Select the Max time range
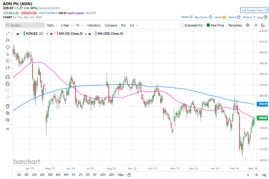 pos(121,175)
